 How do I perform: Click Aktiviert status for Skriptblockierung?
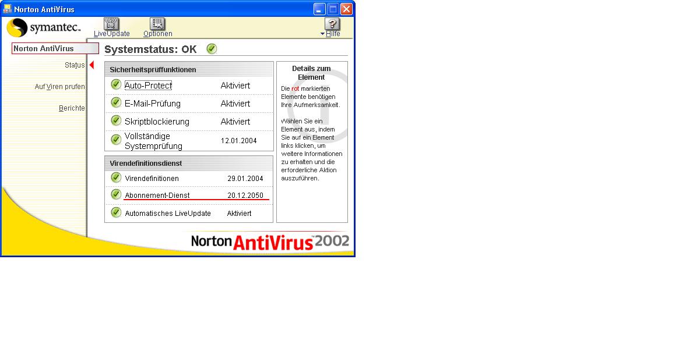[235, 122]
